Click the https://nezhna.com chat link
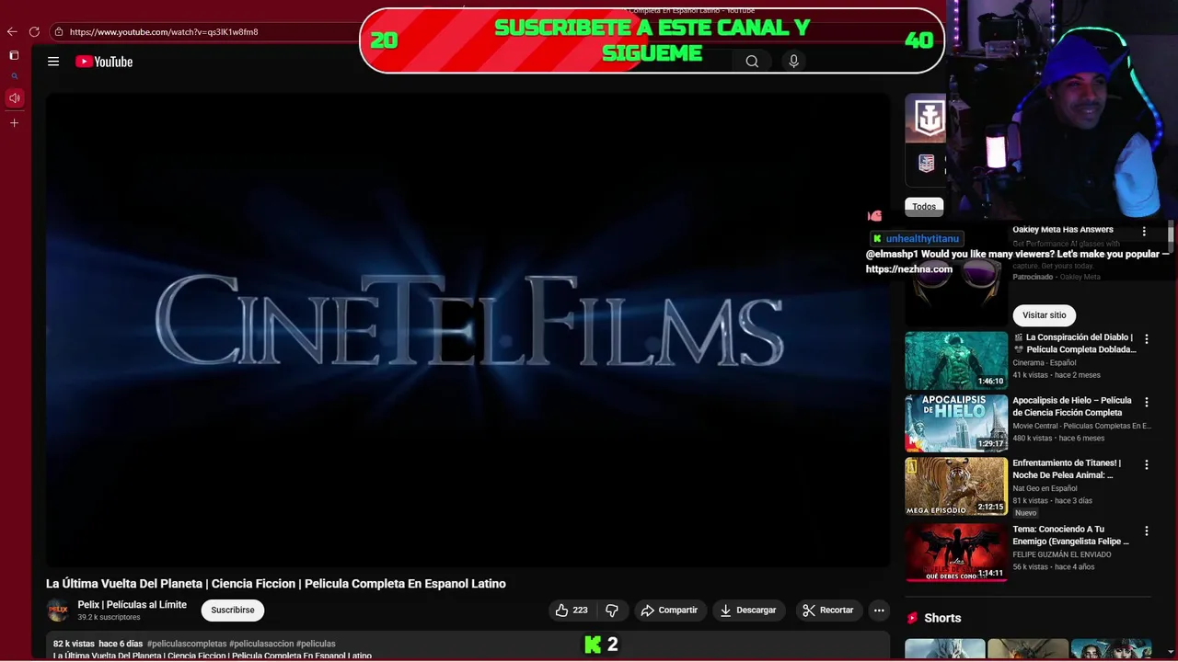Screen dimensions: 1178x662 click(909, 269)
